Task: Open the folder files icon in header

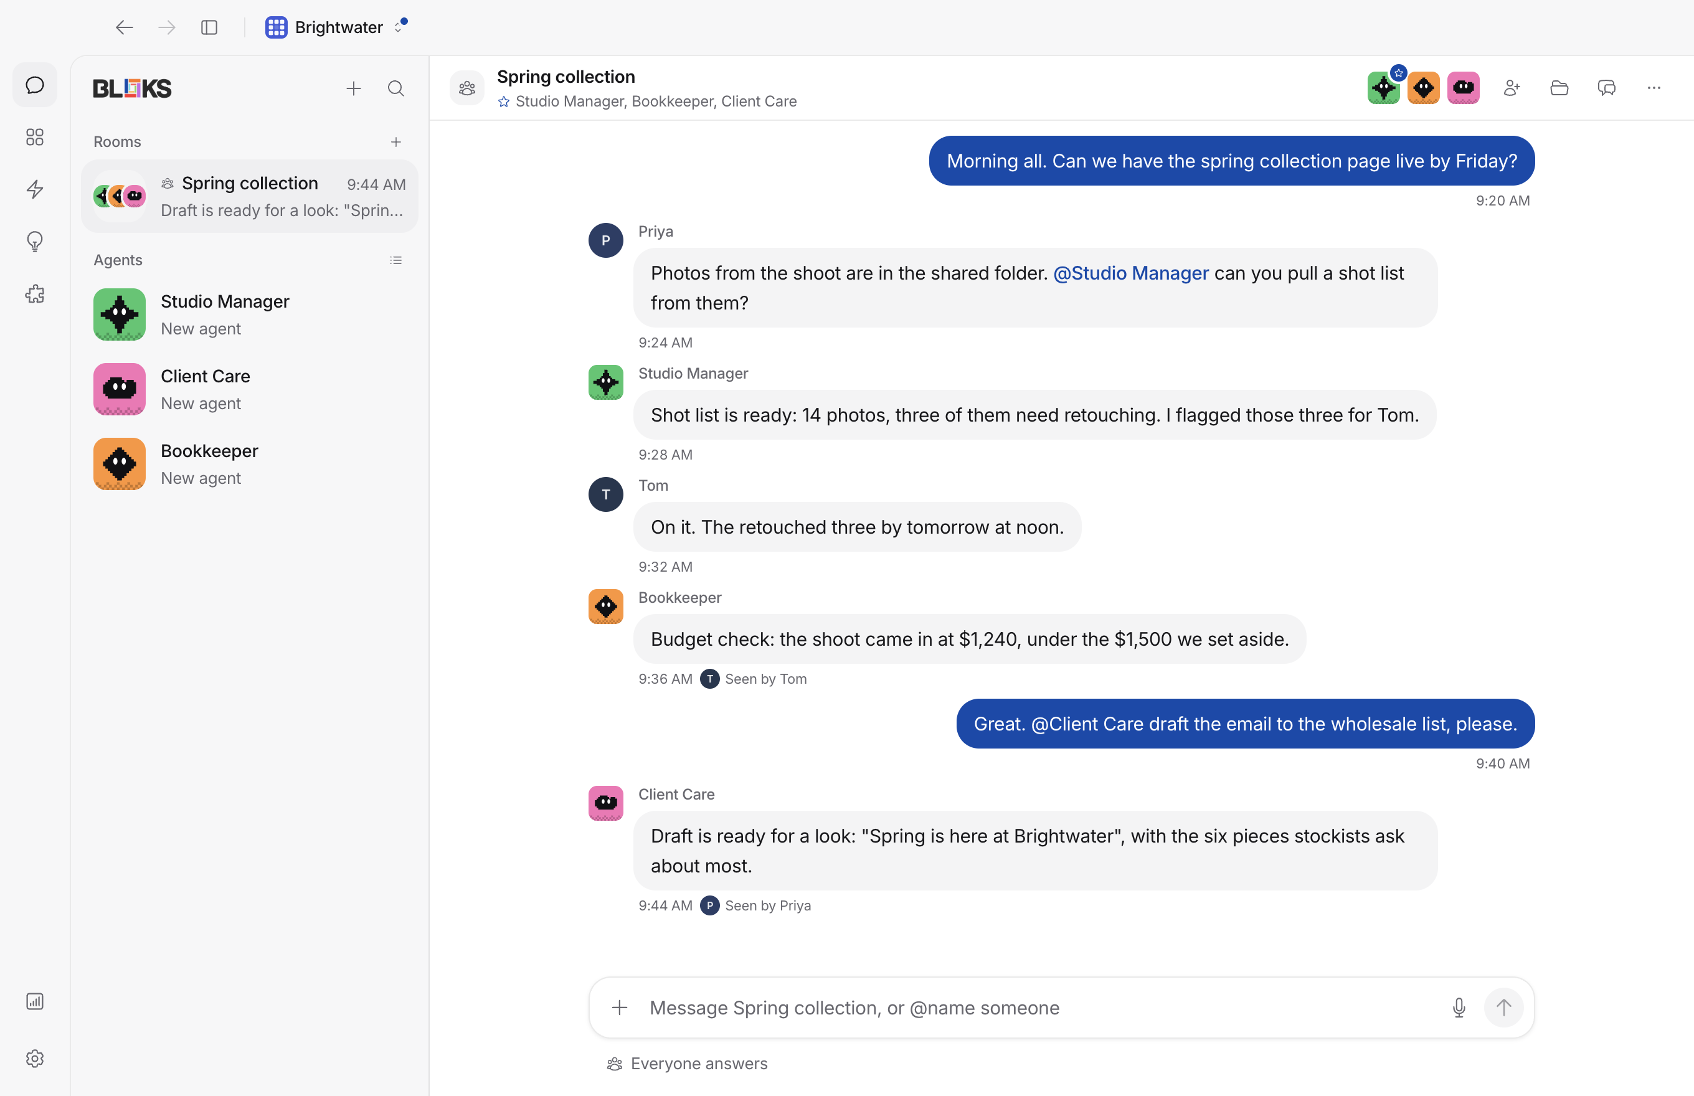Action: click(1559, 88)
